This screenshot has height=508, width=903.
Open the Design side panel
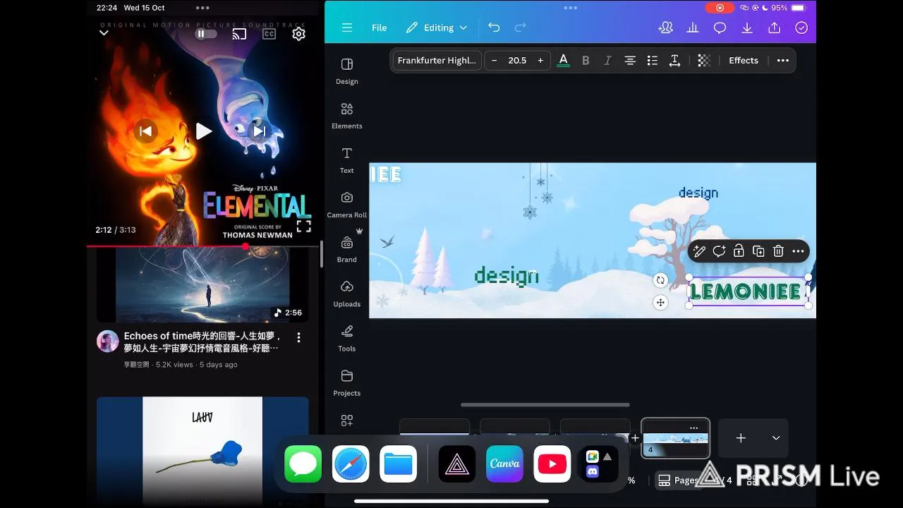pyautogui.click(x=347, y=71)
